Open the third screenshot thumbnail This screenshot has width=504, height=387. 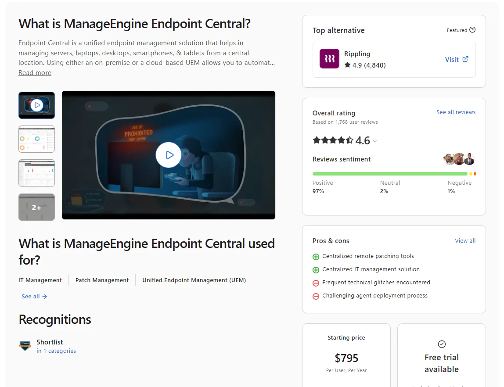(36, 173)
